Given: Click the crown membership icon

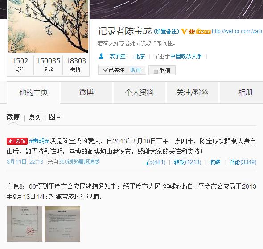Looking at the screenshot, I should click(192, 31).
